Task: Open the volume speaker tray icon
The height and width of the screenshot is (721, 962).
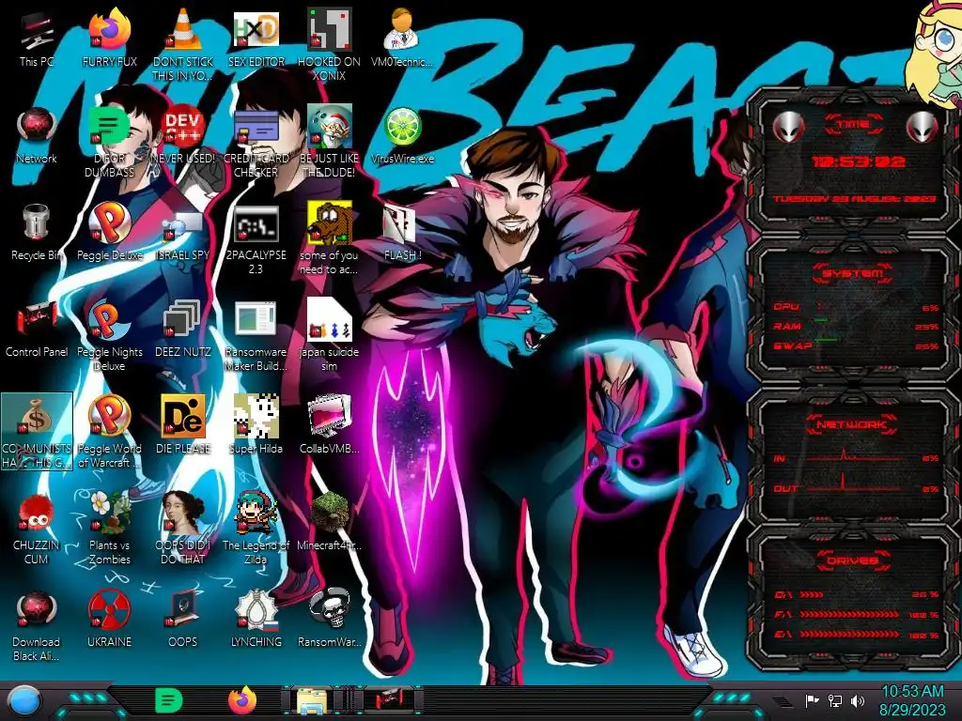Action: (858, 700)
